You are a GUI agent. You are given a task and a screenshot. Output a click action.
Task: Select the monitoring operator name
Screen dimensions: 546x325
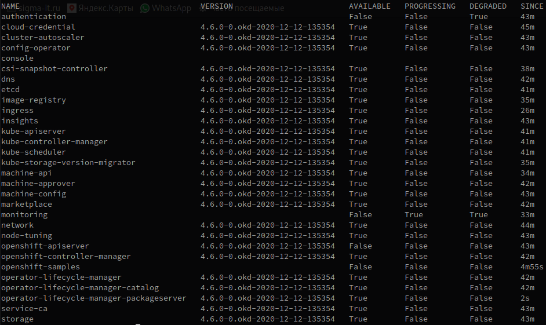pos(24,215)
